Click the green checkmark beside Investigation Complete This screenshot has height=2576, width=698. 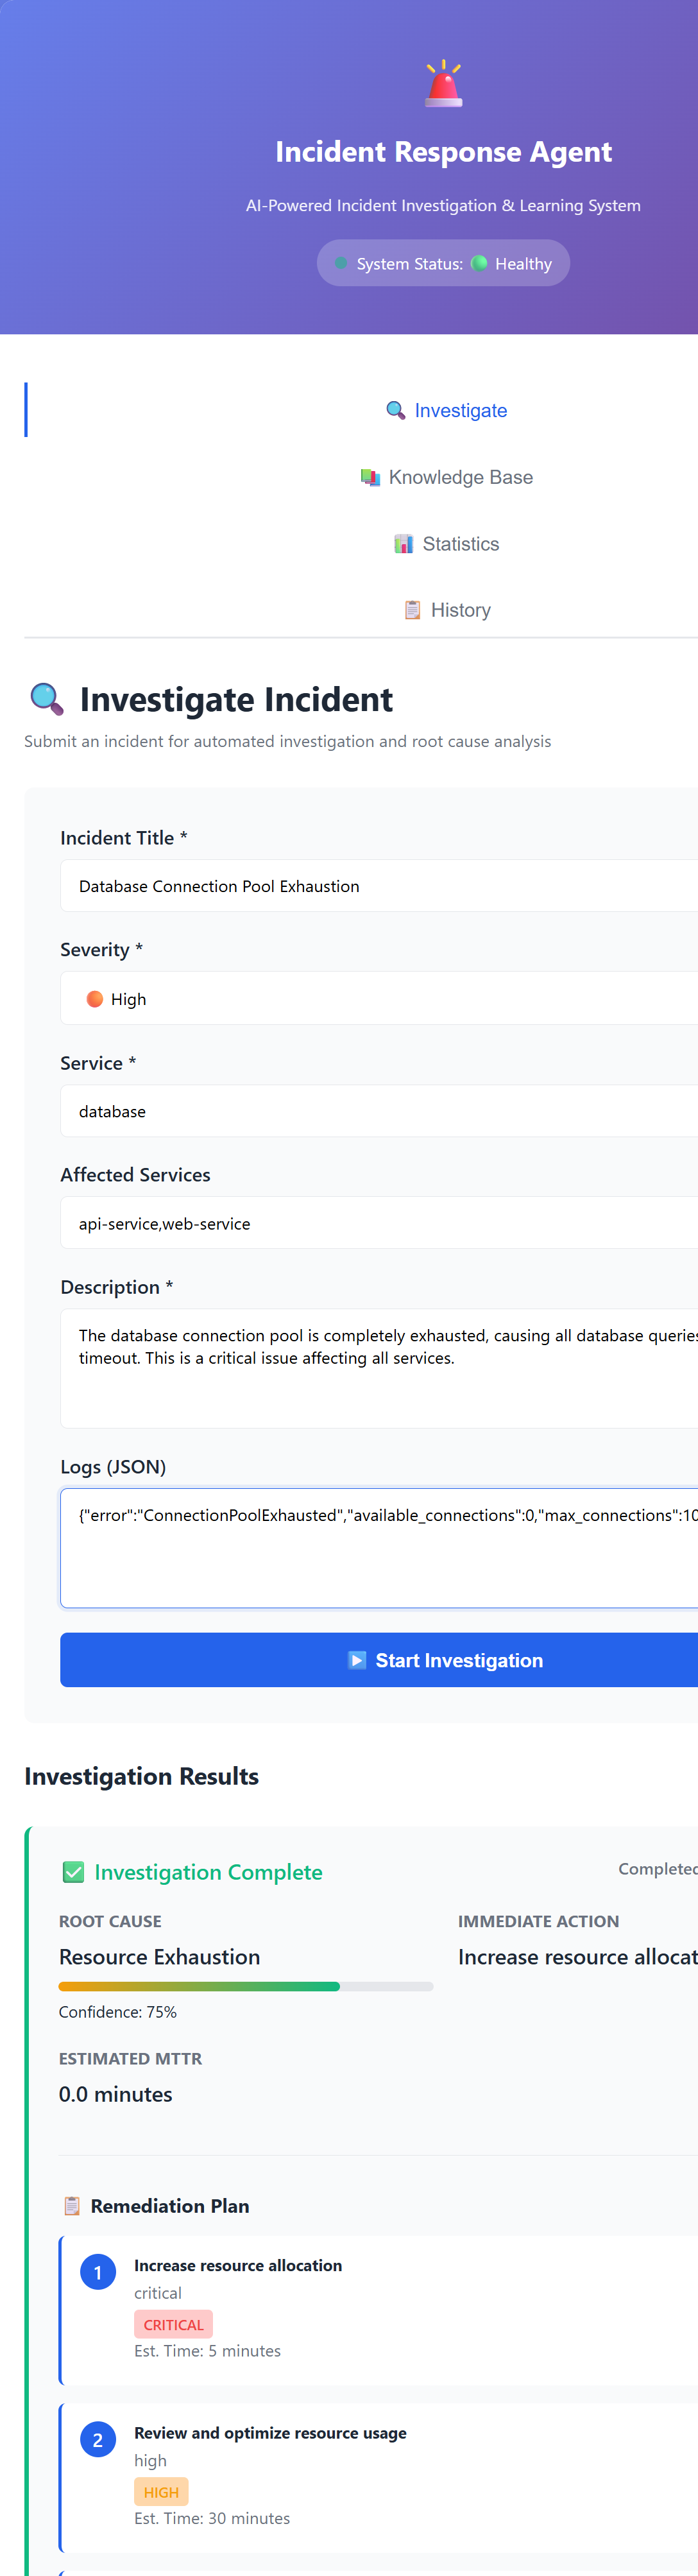tap(73, 1871)
